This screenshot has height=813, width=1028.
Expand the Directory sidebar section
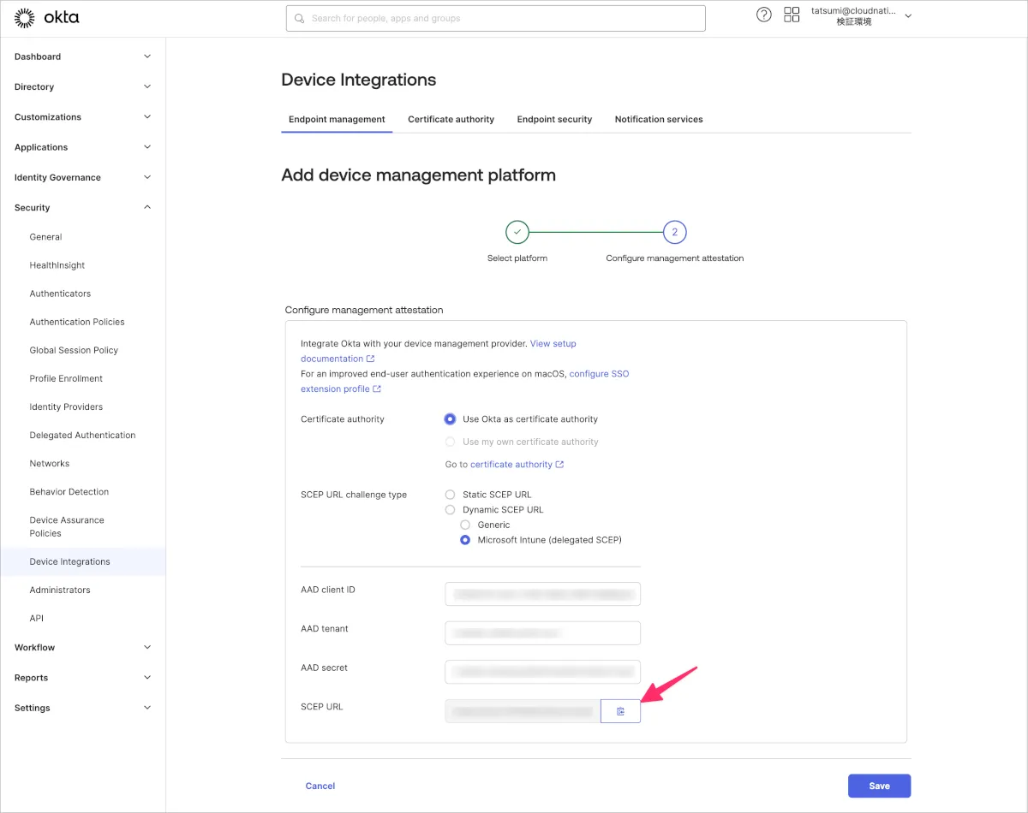81,86
